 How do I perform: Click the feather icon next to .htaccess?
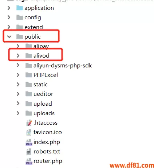point(29,123)
